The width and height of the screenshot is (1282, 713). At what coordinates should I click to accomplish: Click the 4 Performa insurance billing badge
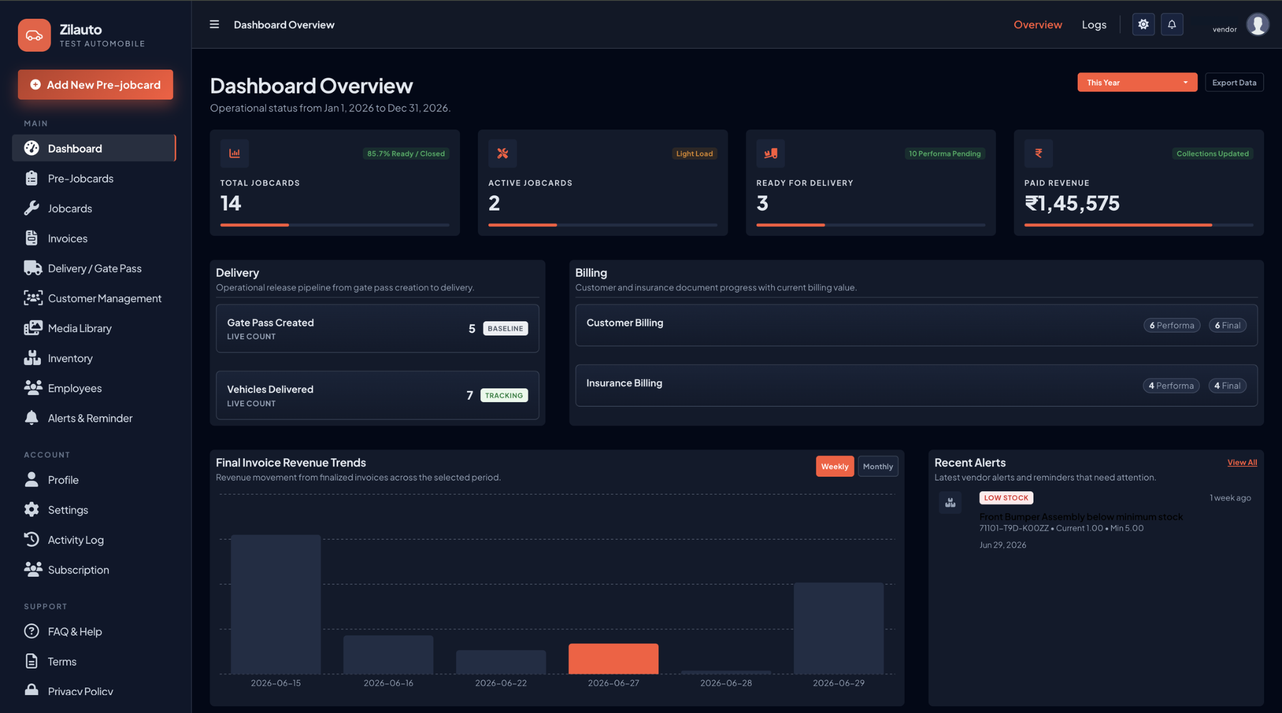coord(1171,386)
